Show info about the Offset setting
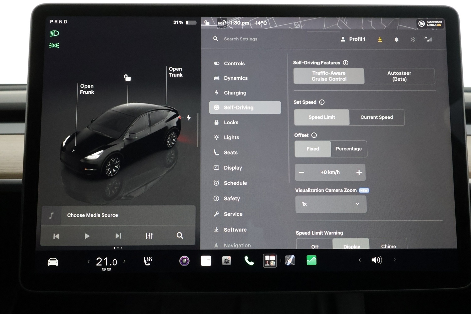 pos(314,135)
